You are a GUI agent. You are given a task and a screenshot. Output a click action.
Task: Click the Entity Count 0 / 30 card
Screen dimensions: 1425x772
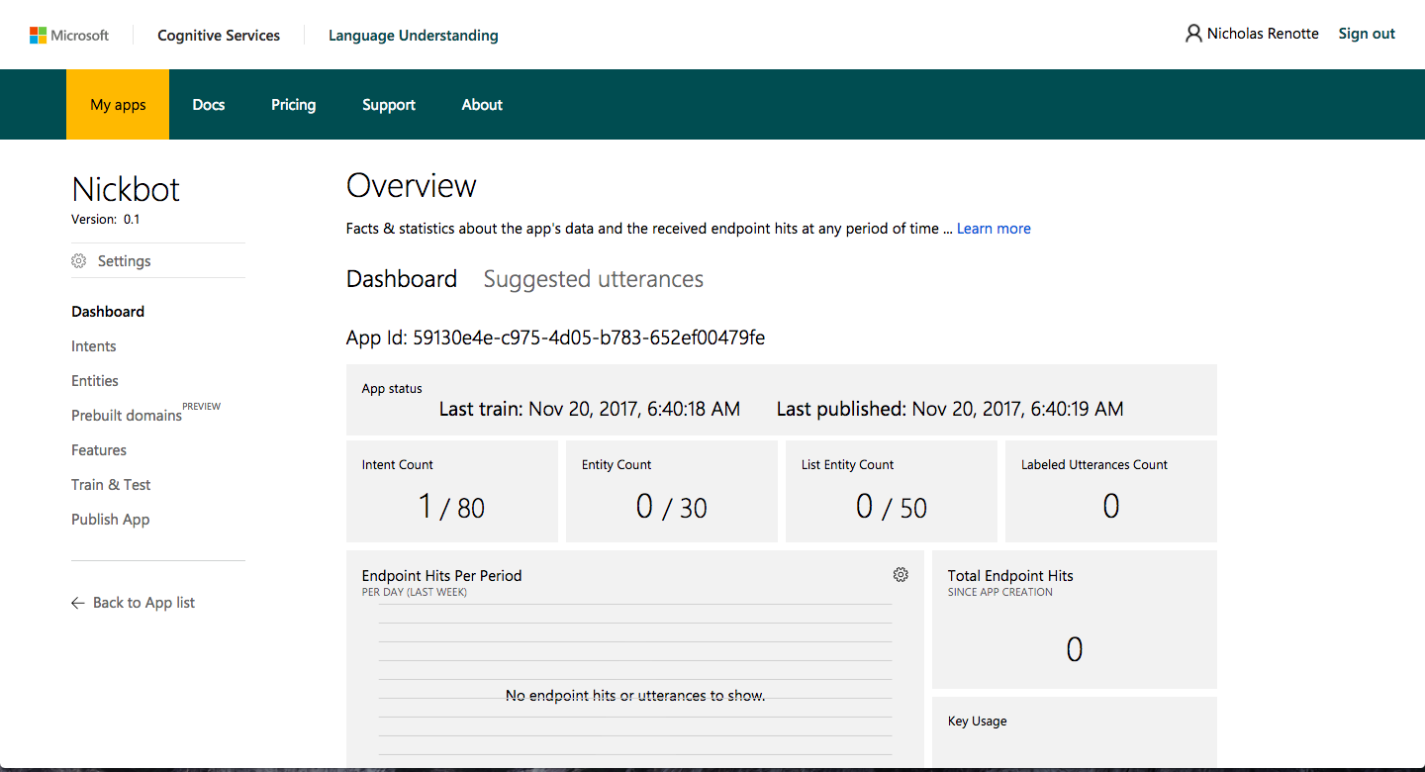[672, 492]
